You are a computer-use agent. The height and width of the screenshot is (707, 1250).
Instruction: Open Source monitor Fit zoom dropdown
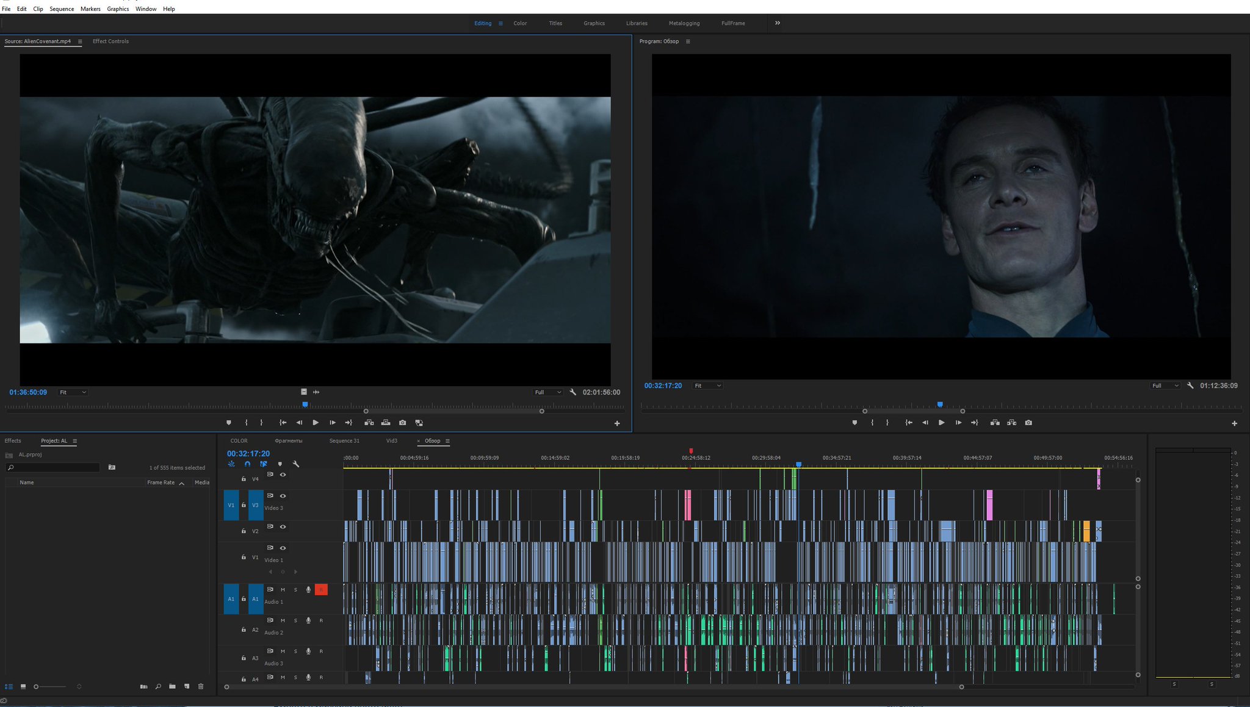[x=73, y=392]
